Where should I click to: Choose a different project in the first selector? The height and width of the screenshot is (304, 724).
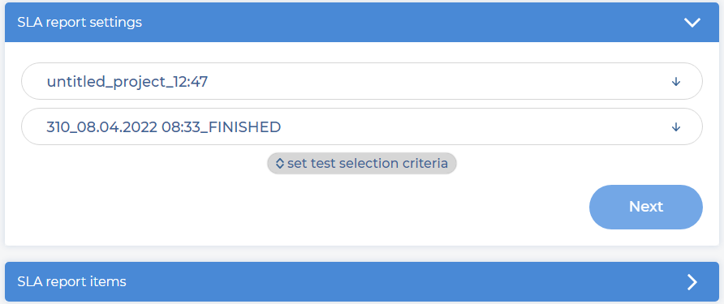(x=362, y=81)
